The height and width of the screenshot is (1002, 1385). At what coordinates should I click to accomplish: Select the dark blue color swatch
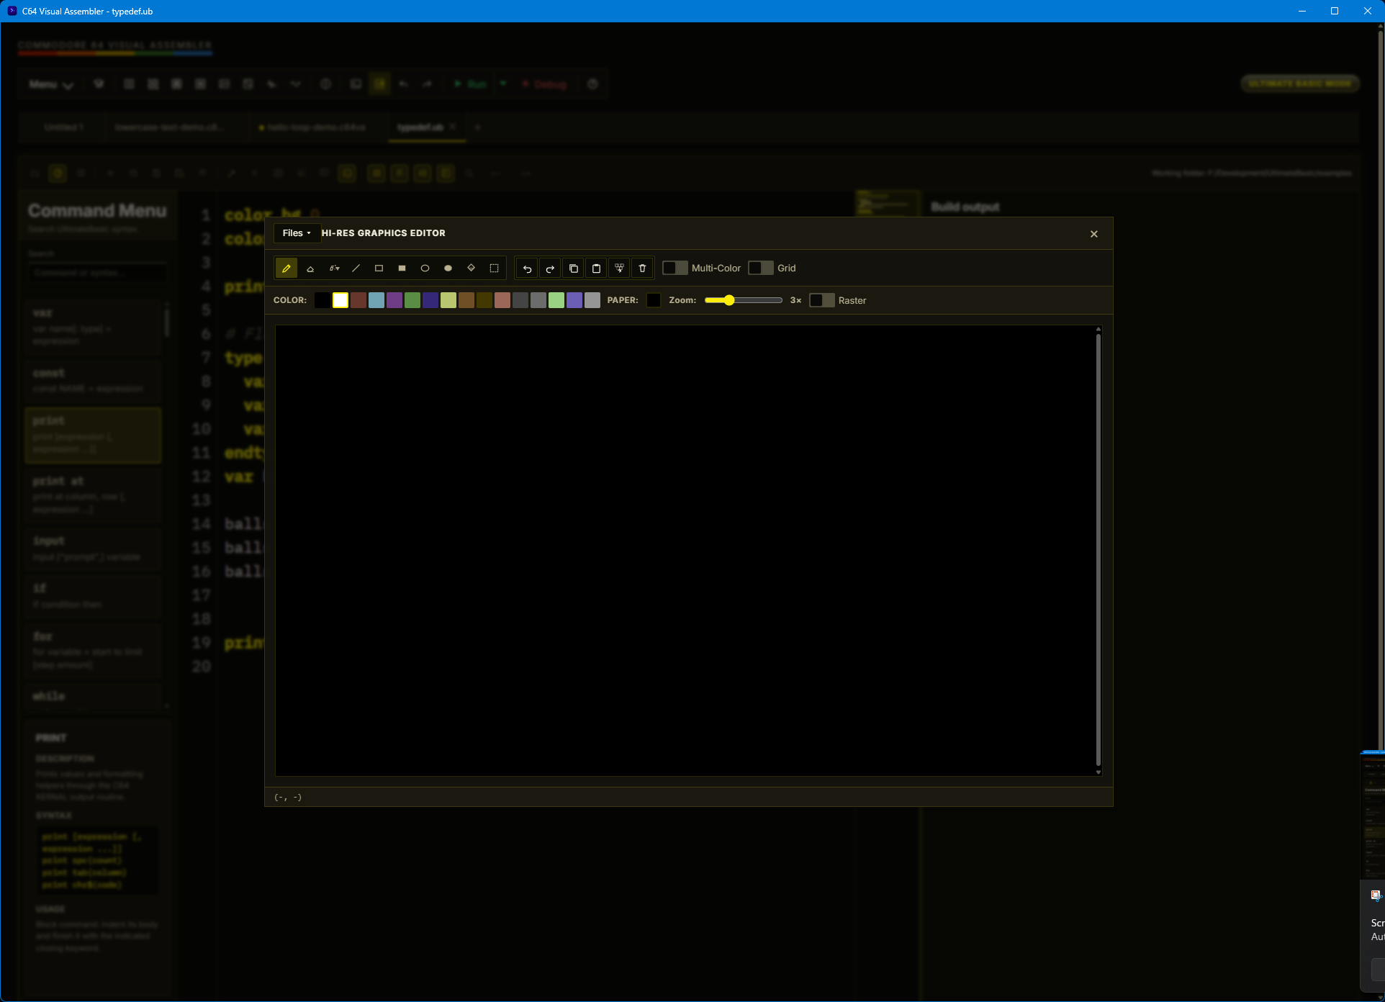pos(430,300)
